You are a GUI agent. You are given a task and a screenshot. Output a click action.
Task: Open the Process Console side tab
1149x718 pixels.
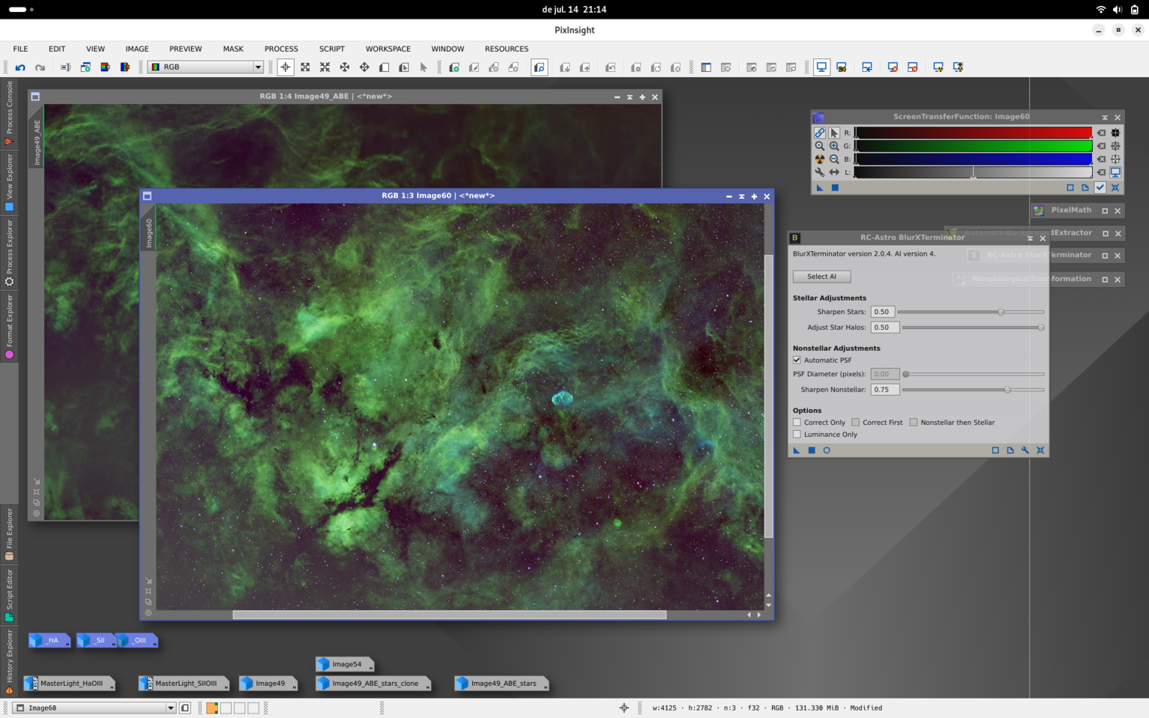coord(9,113)
